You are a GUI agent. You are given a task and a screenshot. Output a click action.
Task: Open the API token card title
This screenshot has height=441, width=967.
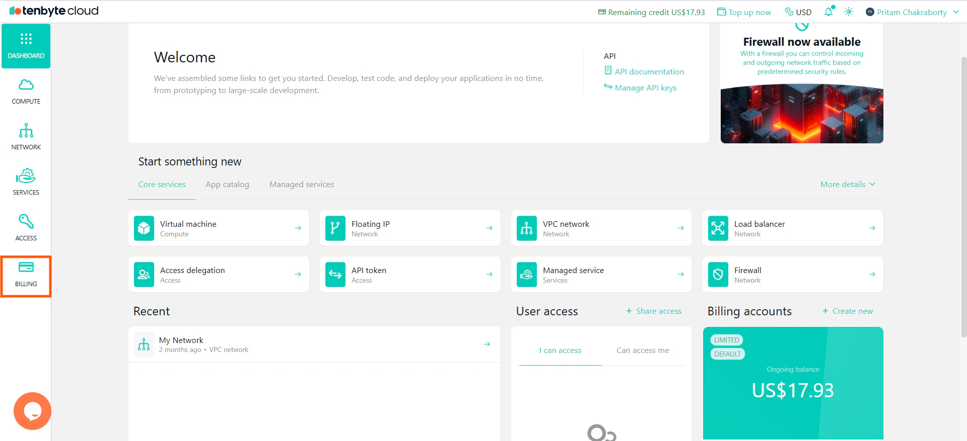(369, 271)
